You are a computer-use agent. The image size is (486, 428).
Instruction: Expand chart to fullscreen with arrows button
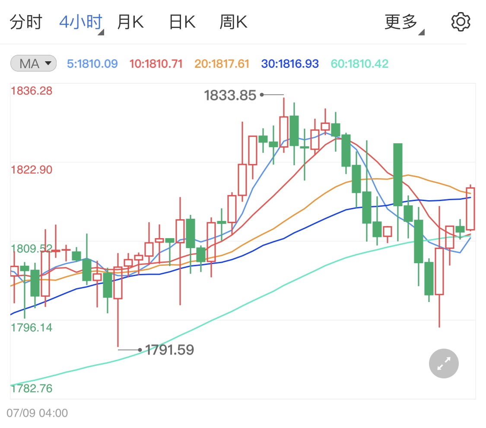[444, 363]
